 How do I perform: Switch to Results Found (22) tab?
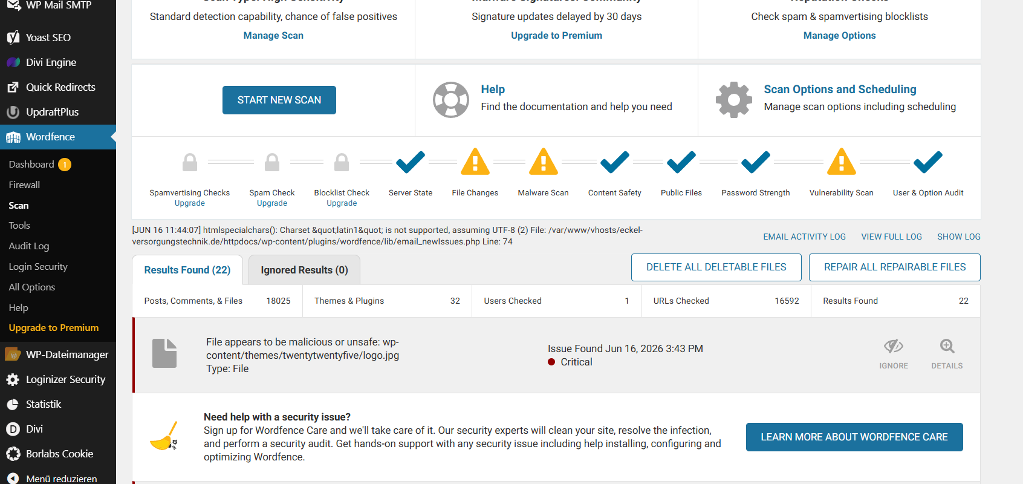pos(187,270)
